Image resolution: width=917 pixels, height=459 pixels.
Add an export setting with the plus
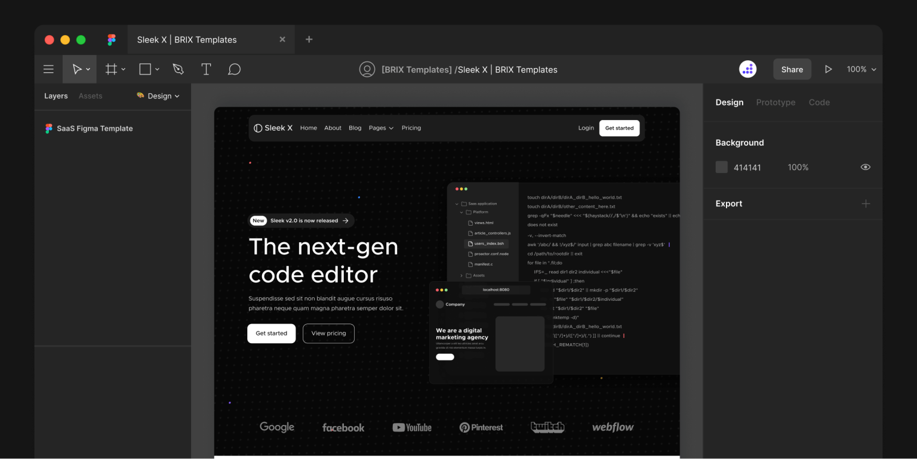(x=866, y=204)
